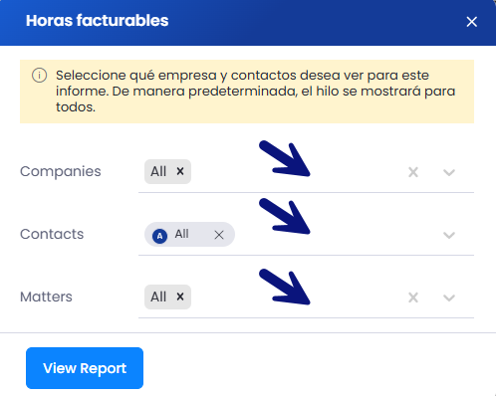
Task: Click the View Report button
Action: 85,368
